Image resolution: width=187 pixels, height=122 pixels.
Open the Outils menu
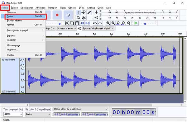(x=100, y=8)
